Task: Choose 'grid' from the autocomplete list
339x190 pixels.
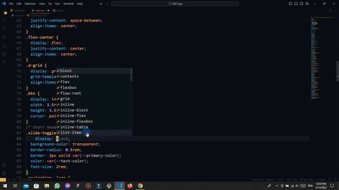Action: pos(94,99)
